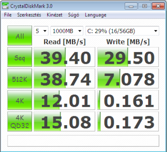167x152 pixels.
Task: Select the 4K write result 0.161
Action: (x=128, y=100)
